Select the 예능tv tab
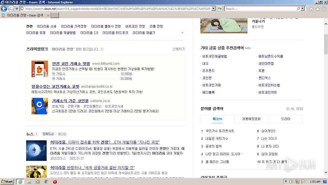The width and height of the screenshot is (328, 185). tap(217, 119)
